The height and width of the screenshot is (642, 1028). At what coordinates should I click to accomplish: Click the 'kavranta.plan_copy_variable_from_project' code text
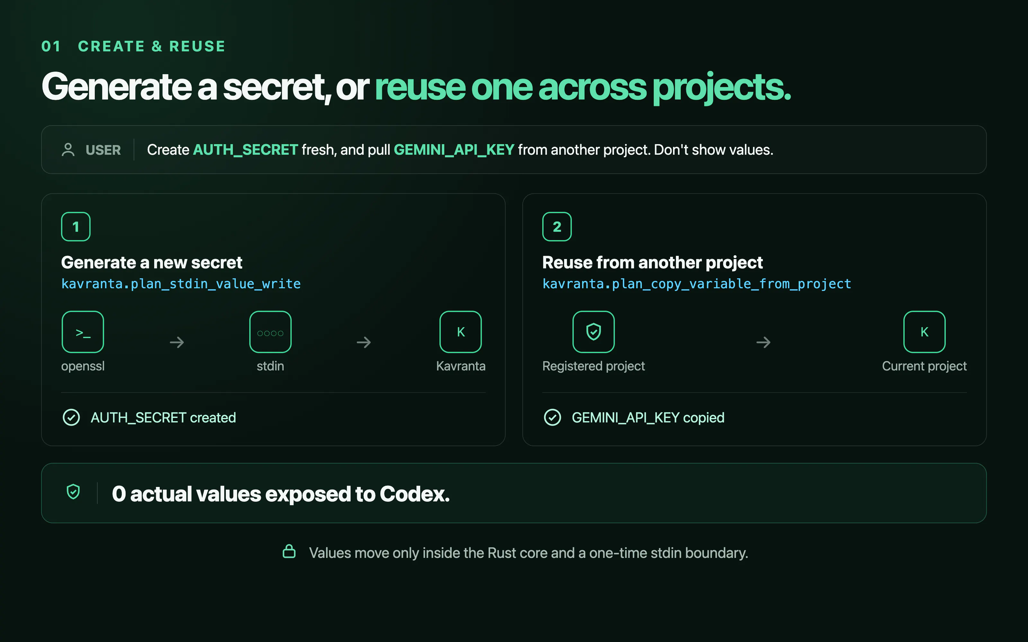[x=697, y=284]
